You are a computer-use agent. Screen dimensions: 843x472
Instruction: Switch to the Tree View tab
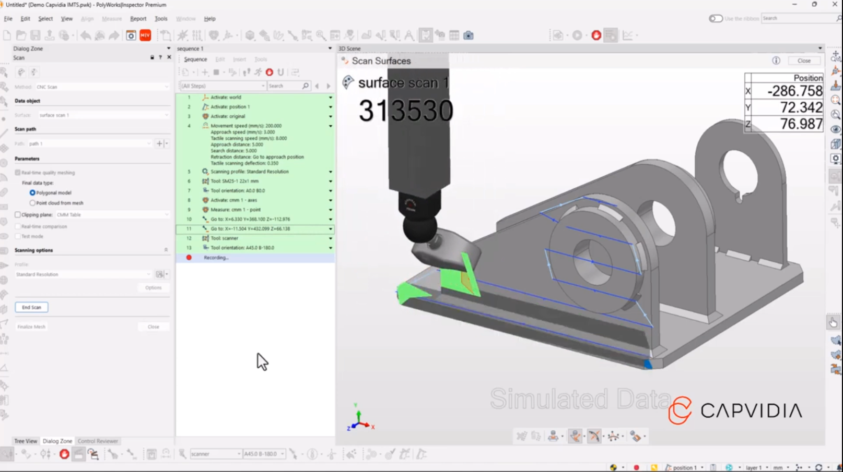coord(26,441)
